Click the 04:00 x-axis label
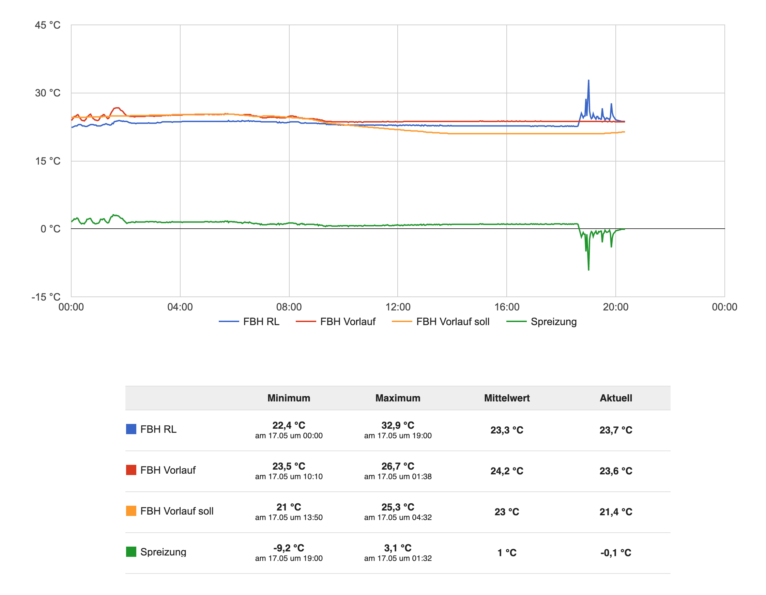The height and width of the screenshot is (595, 766). tap(180, 307)
